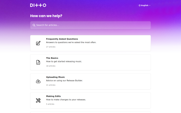Screen dimensions: 181x113
Task: Click the globe language icon
Action: (140, 5)
